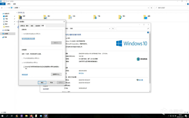
Task: Click 联机支持 link in System window
Action: [81, 73]
